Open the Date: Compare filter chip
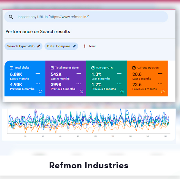The height and width of the screenshot is (179, 180). coord(61,46)
